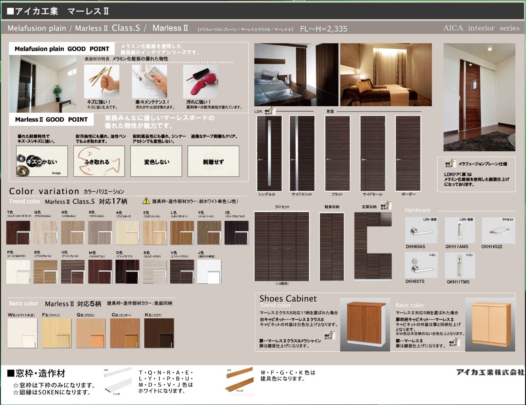Open the 玄関収納 entrance storage image
Viewport: 526px width, 405px height.
coord(373,246)
